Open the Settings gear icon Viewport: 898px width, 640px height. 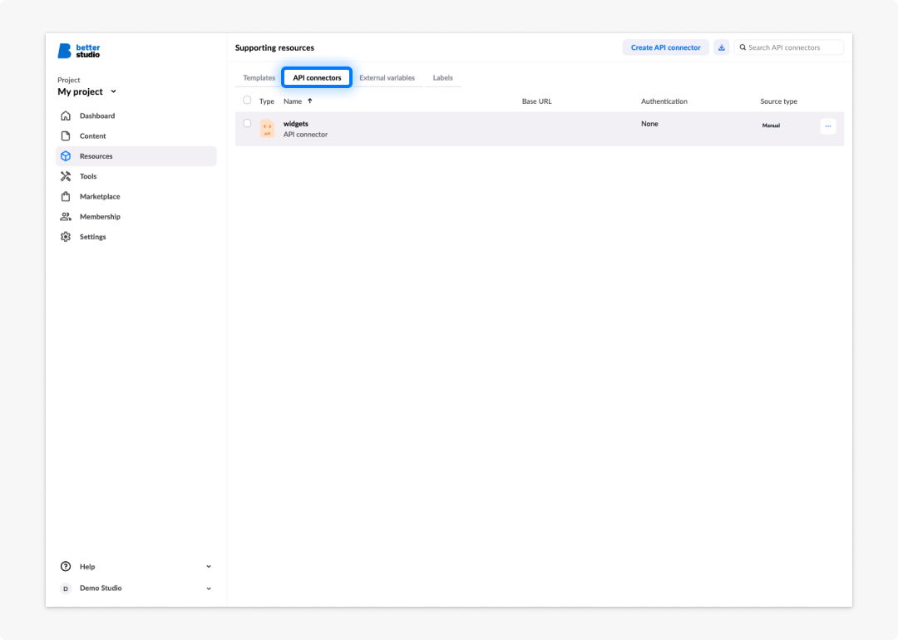66,236
